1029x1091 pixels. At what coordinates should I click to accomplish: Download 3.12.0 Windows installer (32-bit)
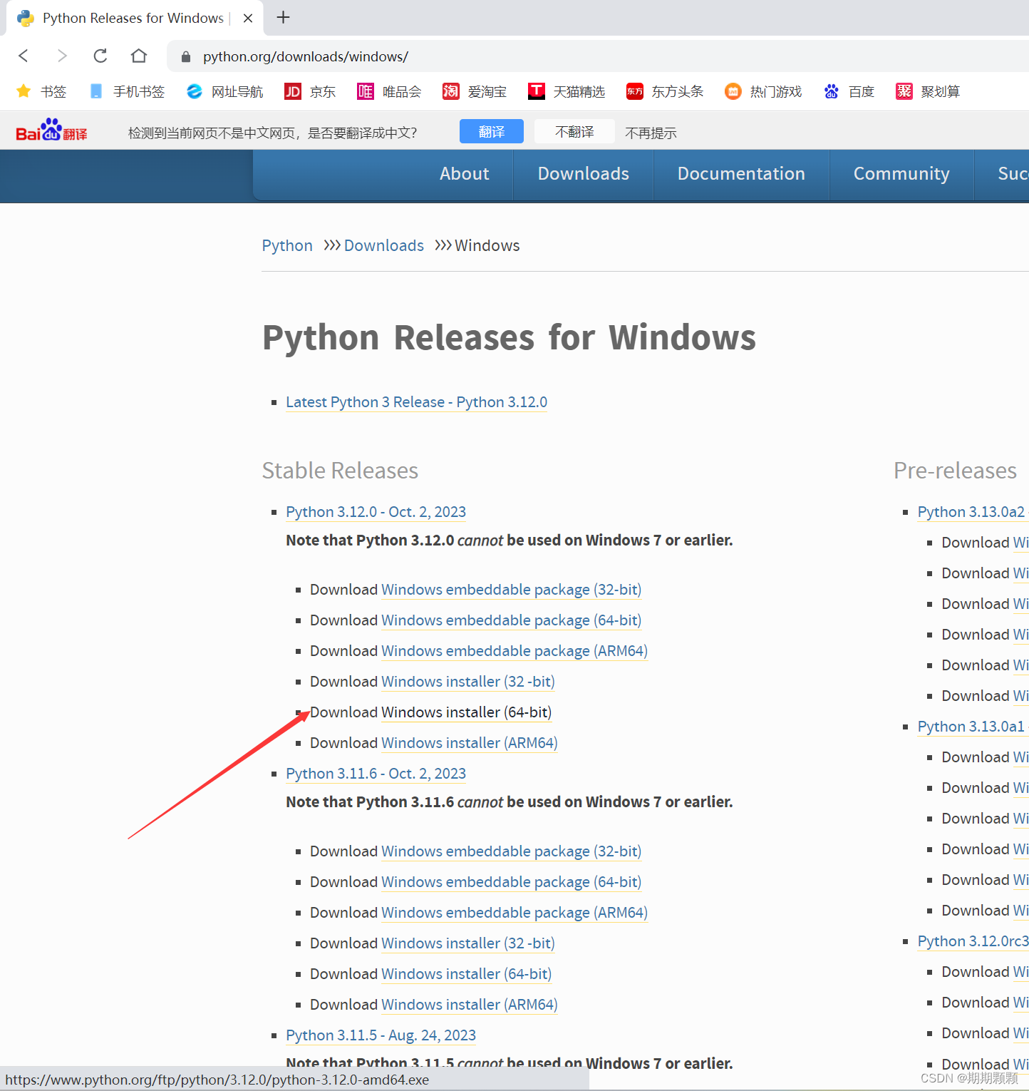point(468,682)
